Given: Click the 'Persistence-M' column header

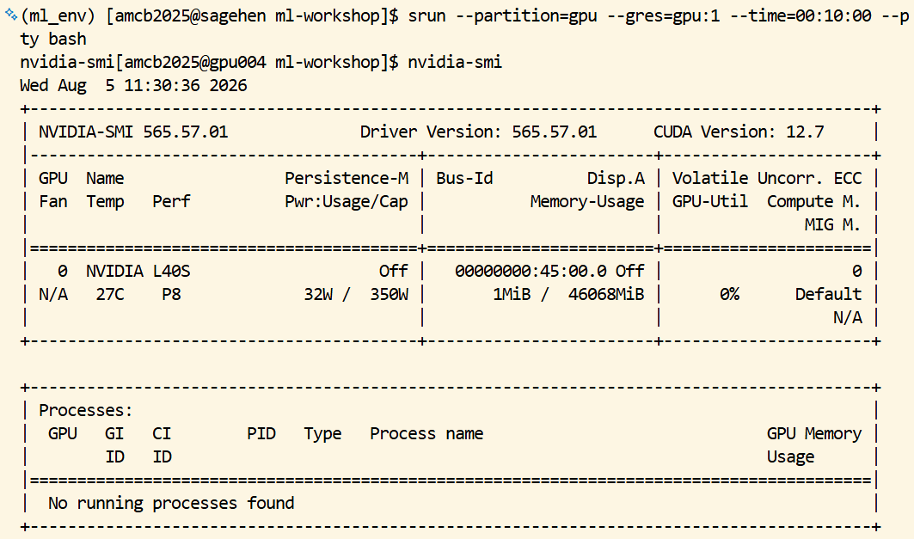Looking at the screenshot, I should (347, 178).
